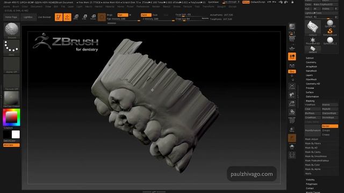Activate the Edit mode button
This screenshot has height=193, width=344.
coord(59,17)
